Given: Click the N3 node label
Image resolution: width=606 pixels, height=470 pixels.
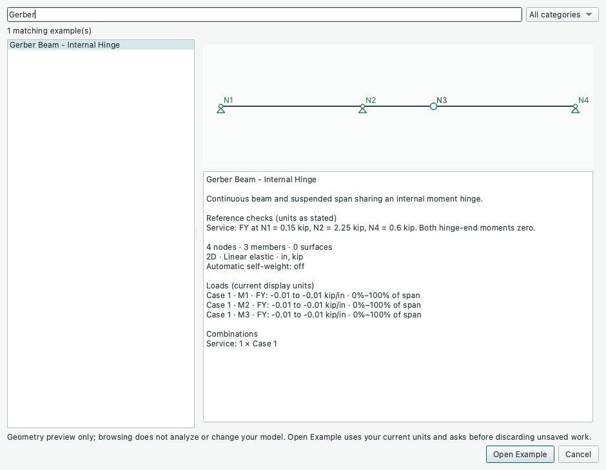Looking at the screenshot, I should click(x=442, y=100).
